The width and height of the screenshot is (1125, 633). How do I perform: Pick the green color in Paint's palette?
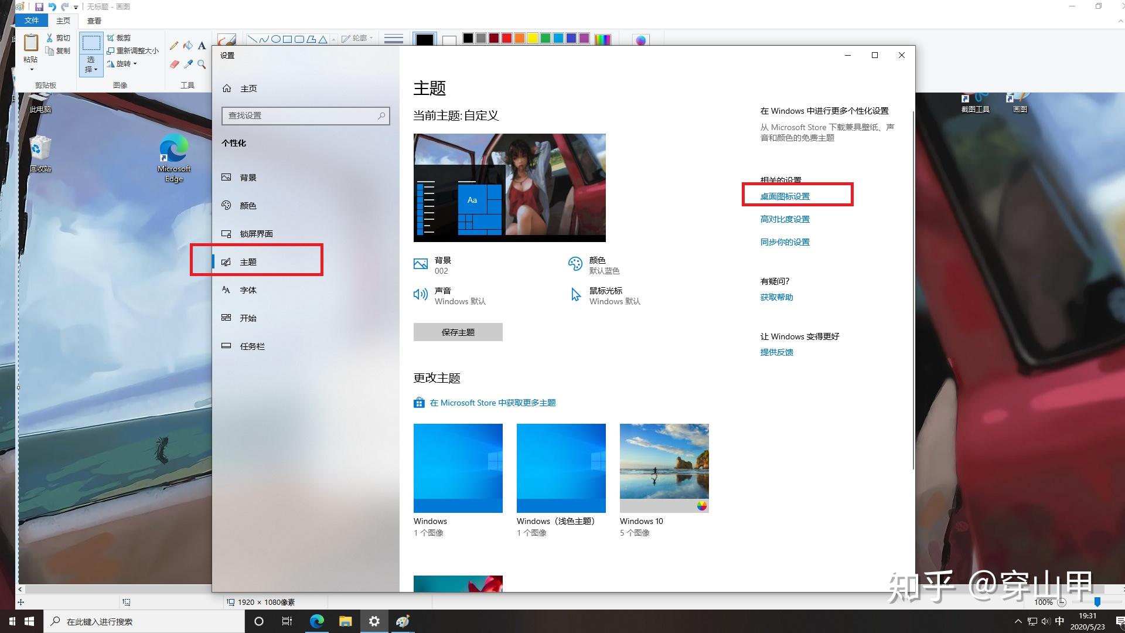coord(546,38)
